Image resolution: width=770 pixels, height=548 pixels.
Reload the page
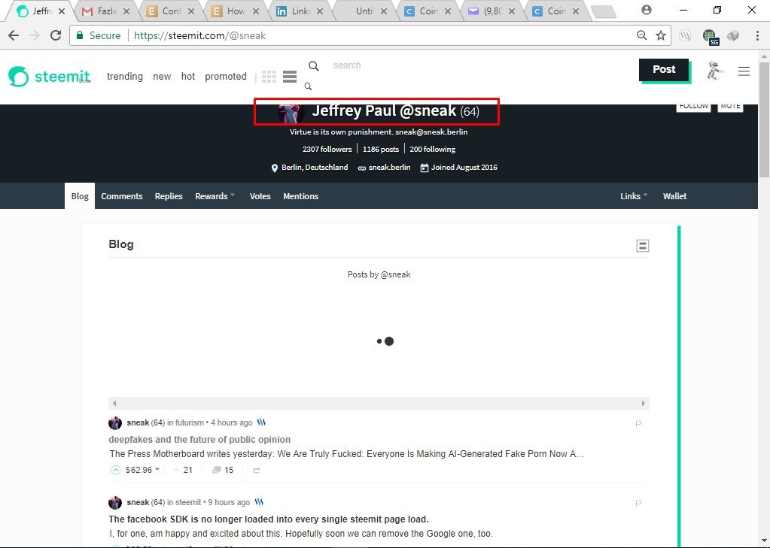pyautogui.click(x=56, y=35)
